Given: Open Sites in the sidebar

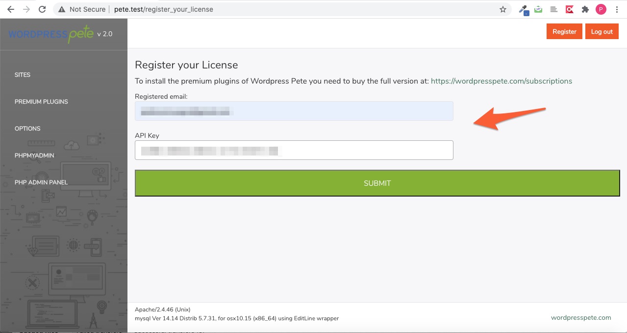Looking at the screenshot, I should tap(23, 75).
